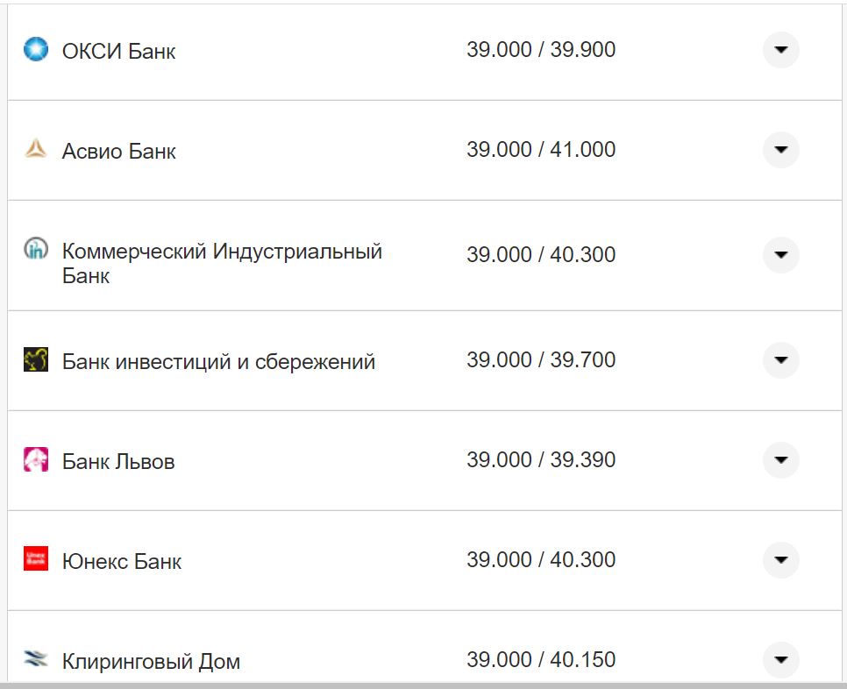Click the blue globe icon near ОКСИ Банк
Screen dimensions: 847x689
35,50
